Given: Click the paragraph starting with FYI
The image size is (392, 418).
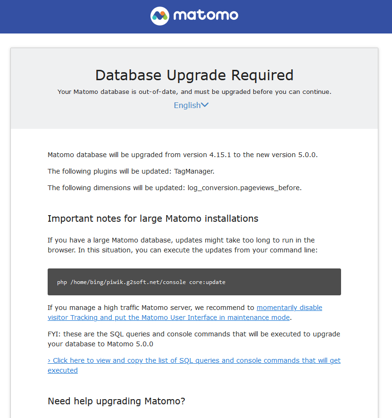Looking at the screenshot, I should pos(194,339).
